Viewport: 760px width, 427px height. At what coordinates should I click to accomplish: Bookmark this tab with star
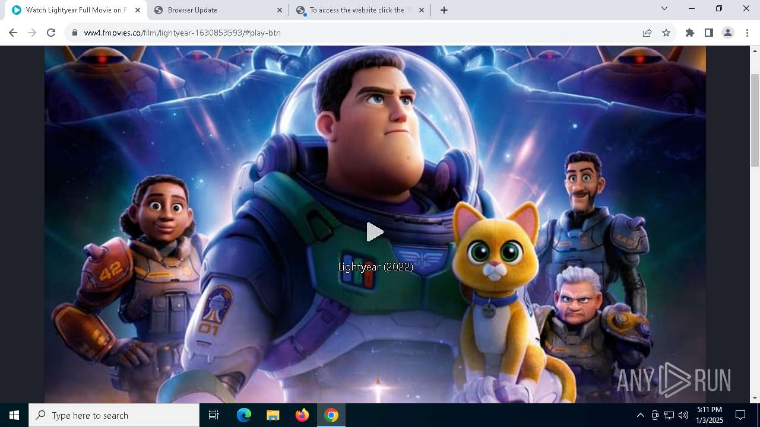point(666,33)
